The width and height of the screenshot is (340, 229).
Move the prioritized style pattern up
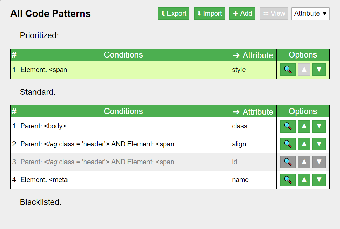point(304,70)
